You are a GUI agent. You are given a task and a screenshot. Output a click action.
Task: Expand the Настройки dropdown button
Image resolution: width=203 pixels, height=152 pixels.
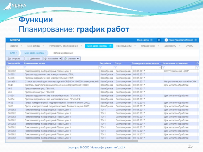coord(53,59)
